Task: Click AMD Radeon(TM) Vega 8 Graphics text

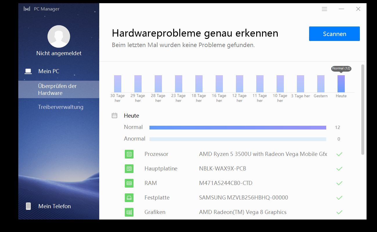Action: click(243, 212)
